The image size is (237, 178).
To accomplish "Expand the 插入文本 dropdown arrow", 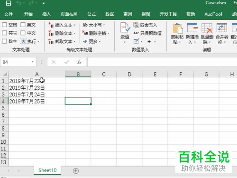I will 74,25.
